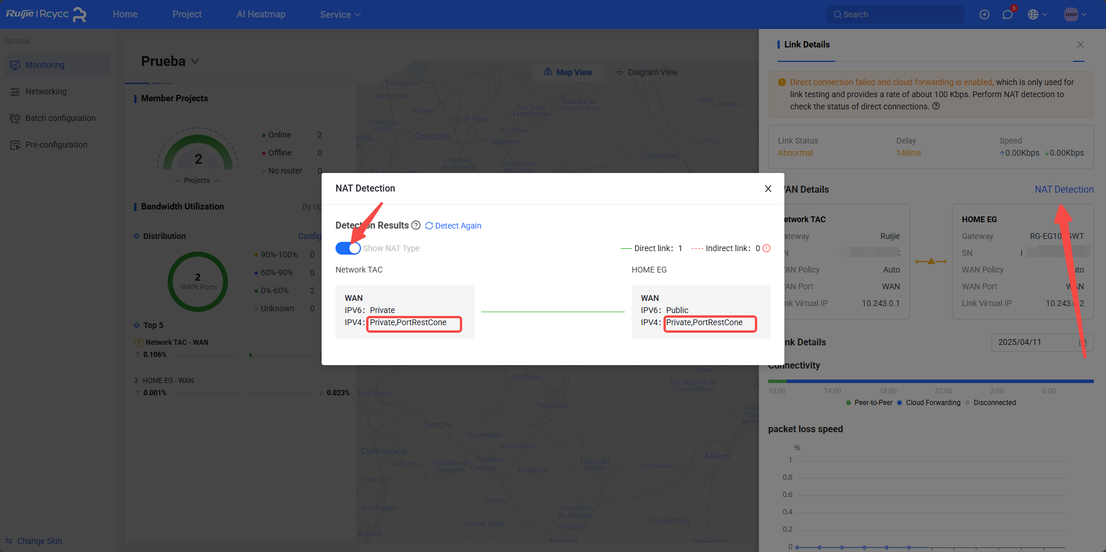Click the Map View icon
1106x552 pixels.
(548, 72)
